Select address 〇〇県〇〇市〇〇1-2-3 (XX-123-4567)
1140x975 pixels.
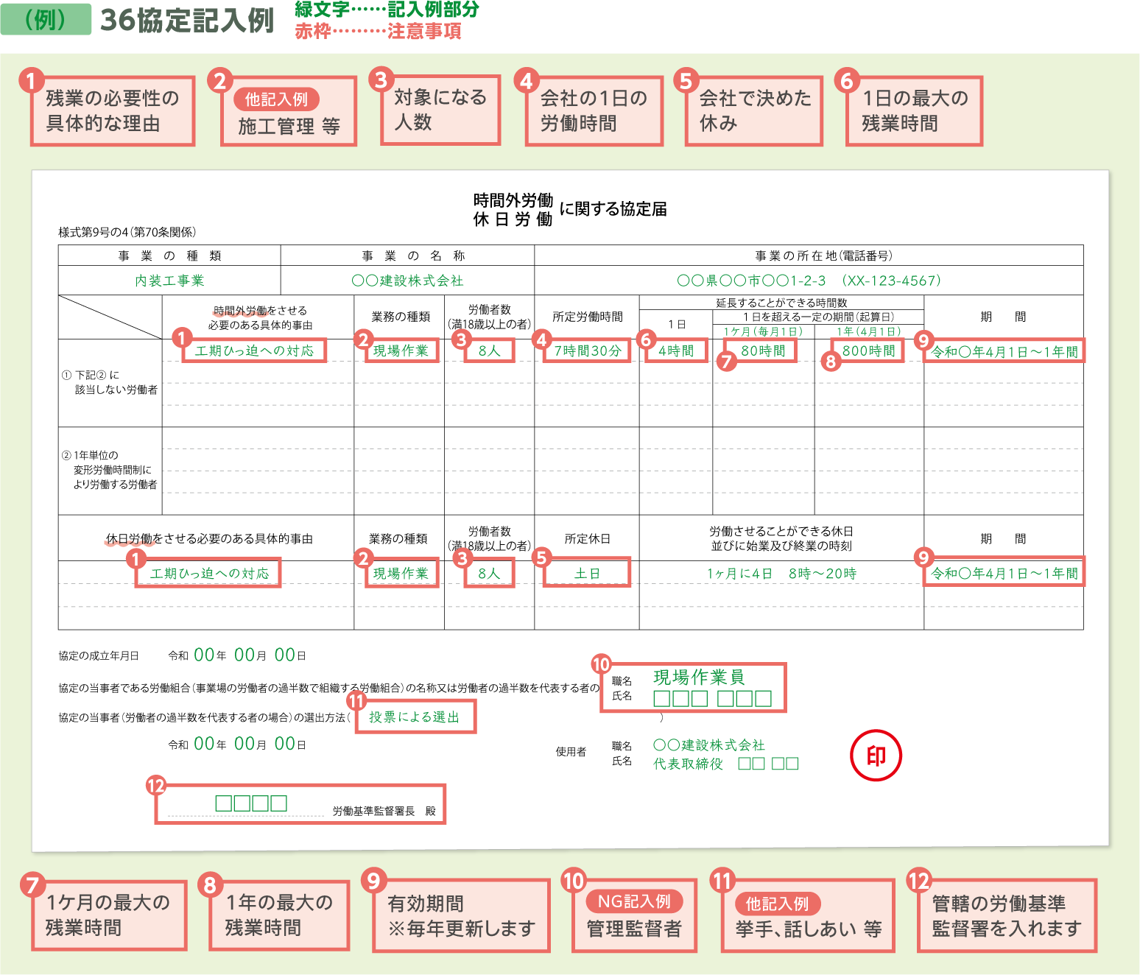pos(809,281)
